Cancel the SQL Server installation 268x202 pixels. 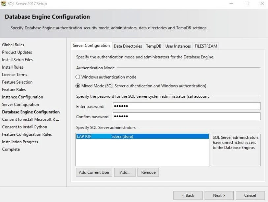tap(250, 195)
